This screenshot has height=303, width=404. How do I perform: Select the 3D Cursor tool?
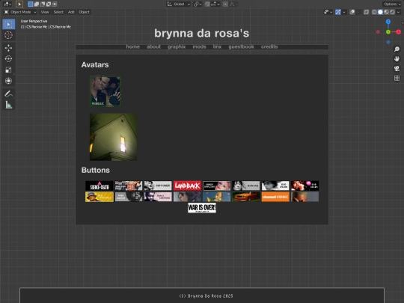point(8,35)
